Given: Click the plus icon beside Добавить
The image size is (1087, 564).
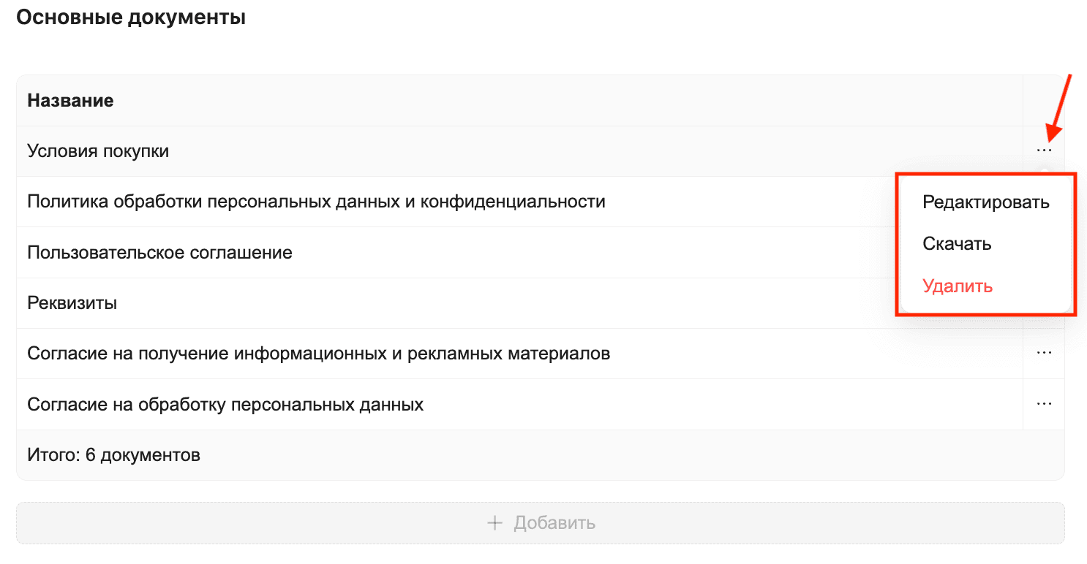Looking at the screenshot, I should coord(495,523).
